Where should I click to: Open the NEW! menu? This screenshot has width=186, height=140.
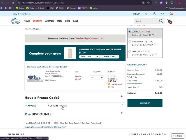[x=27, y=21]
